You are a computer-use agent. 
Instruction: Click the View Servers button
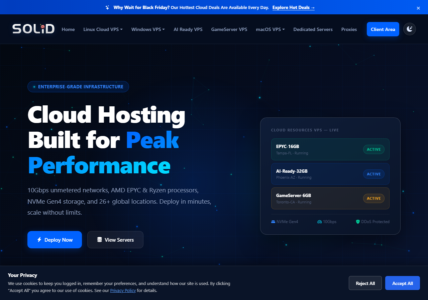[115, 240]
